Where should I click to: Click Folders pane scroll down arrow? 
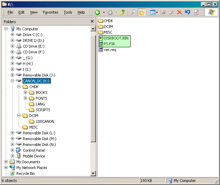point(93,173)
